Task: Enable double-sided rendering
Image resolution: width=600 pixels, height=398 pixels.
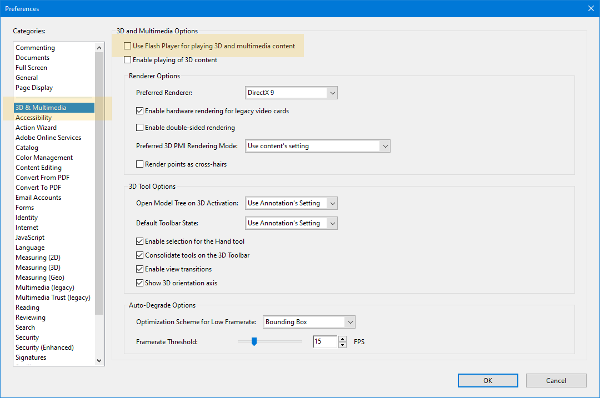Action: [x=139, y=128]
